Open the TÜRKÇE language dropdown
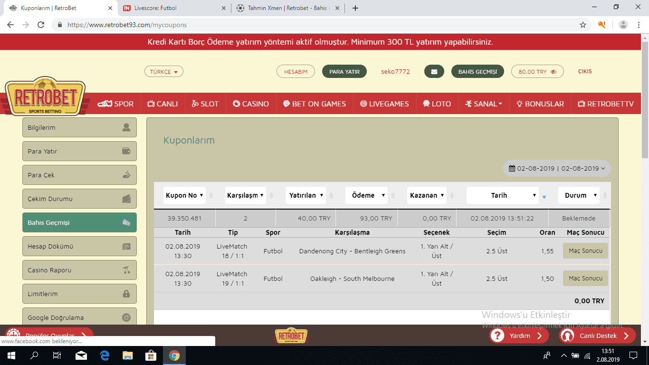 164,72
